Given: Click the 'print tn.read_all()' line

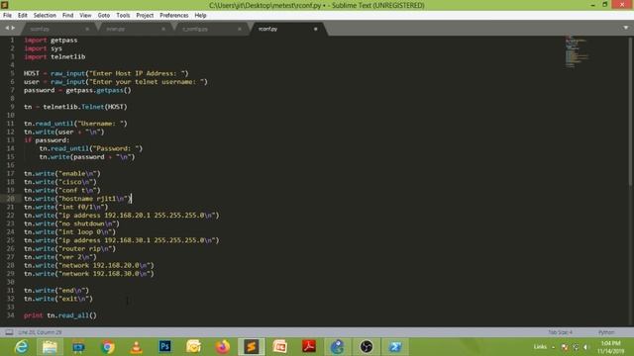Looking at the screenshot, I should [x=60, y=315].
